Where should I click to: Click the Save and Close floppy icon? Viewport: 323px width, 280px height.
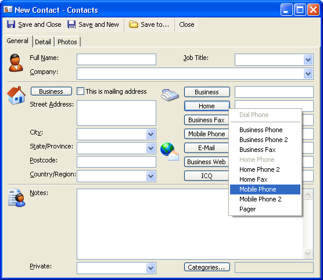pos(11,24)
